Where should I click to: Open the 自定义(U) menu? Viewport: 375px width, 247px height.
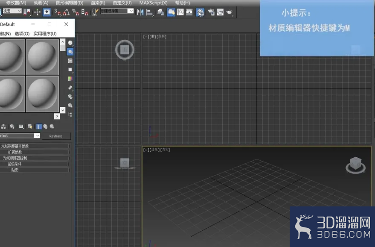tap(122, 3)
